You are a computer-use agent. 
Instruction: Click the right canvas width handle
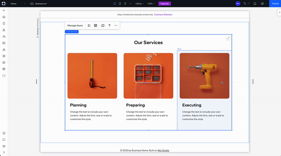coord(253,82)
